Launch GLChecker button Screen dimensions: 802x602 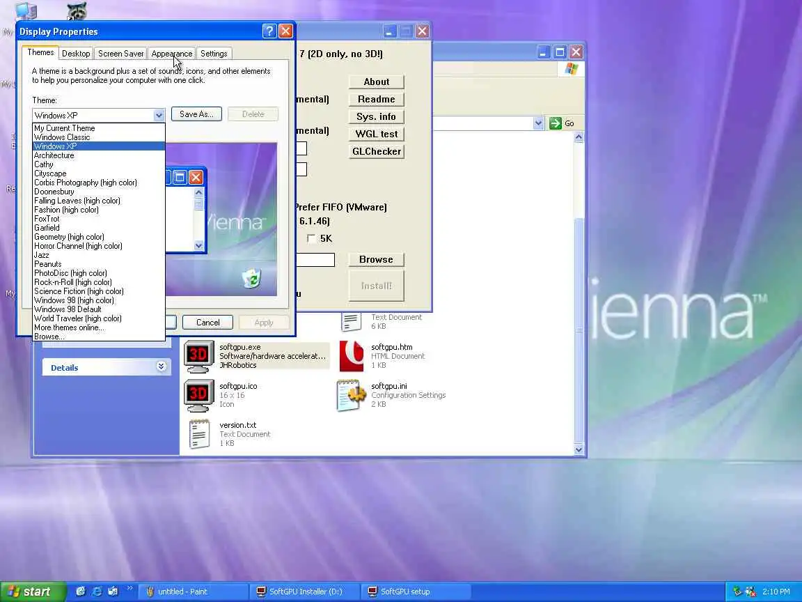[377, 151]
